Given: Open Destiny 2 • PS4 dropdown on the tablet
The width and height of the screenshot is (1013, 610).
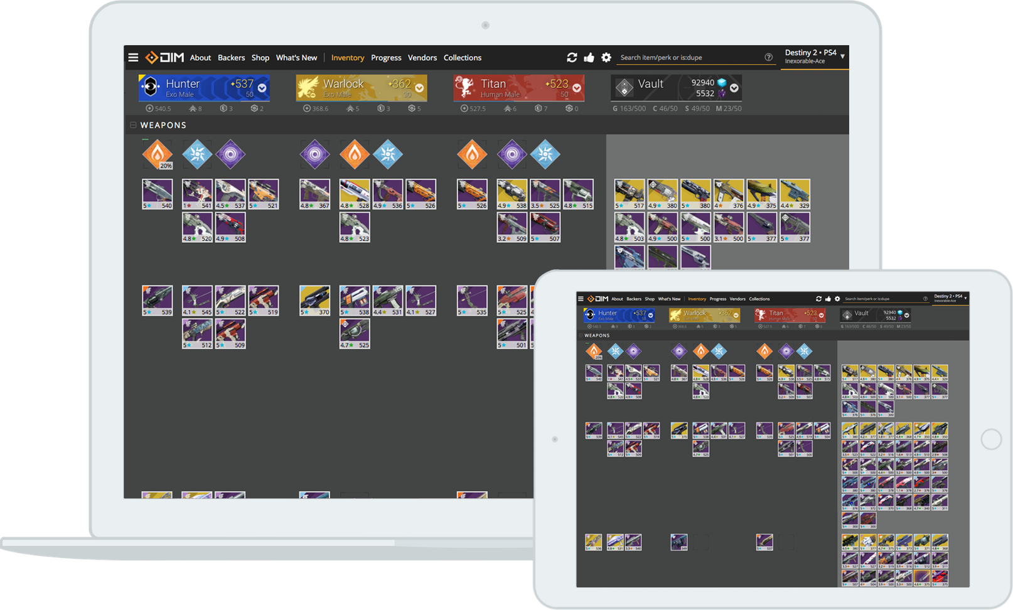Looking at the screenshot, I should pyautogui.click(x=951, y=298).
